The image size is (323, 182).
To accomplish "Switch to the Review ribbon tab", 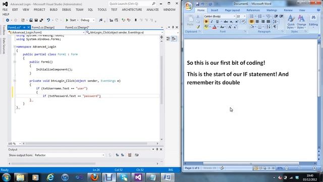I will pyautogui.click(x=288, y=10).
